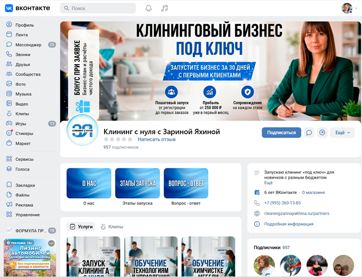
Task: Click the Стикеры smiley icon
Action: click(x=9, y=133)
